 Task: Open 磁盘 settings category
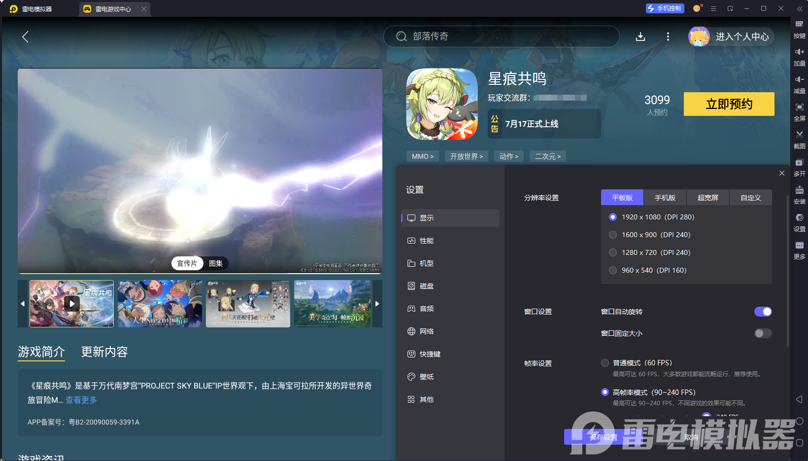(450, 286)
